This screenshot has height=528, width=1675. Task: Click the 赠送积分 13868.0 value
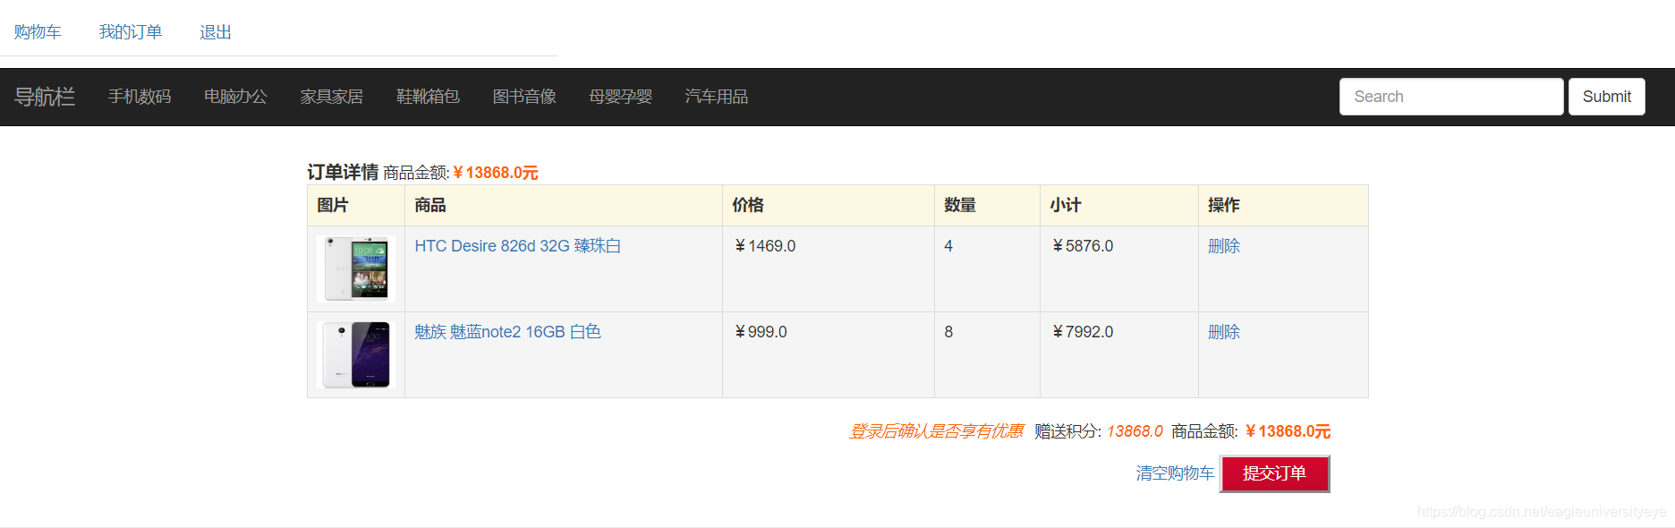1135,431
